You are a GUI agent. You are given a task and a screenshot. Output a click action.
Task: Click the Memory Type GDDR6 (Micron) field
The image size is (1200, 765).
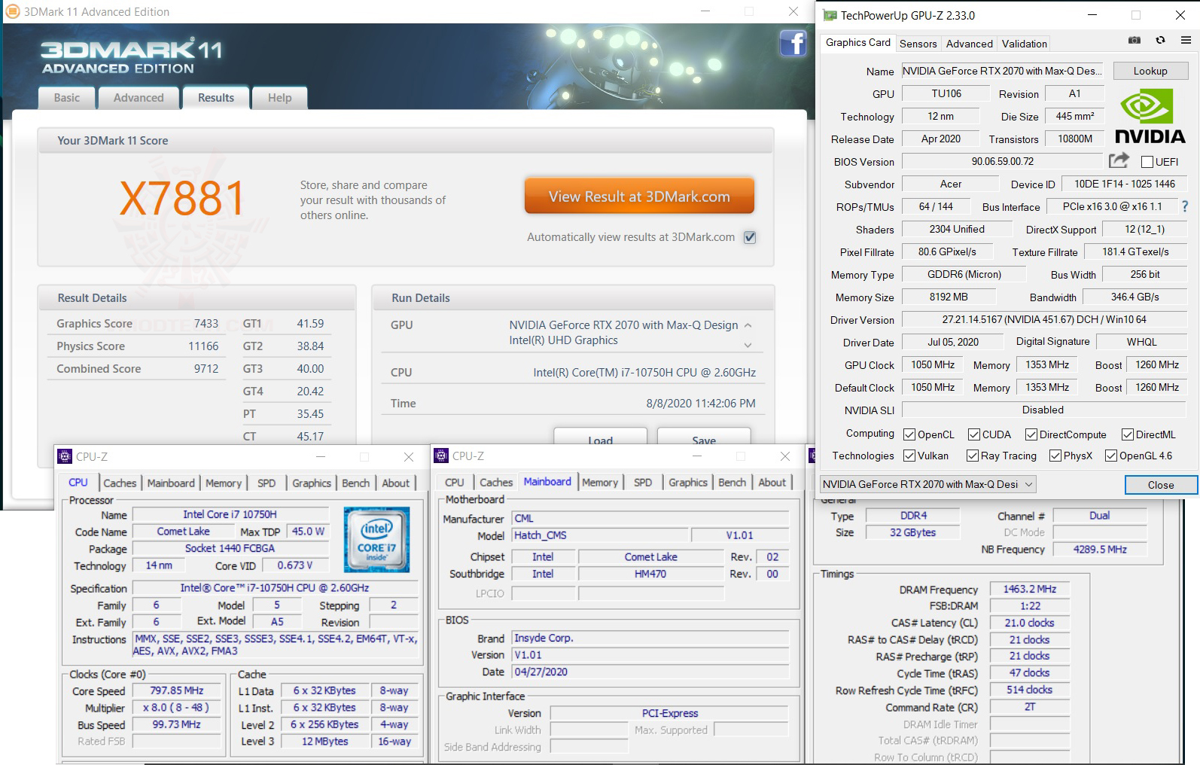tap(964, 274)
